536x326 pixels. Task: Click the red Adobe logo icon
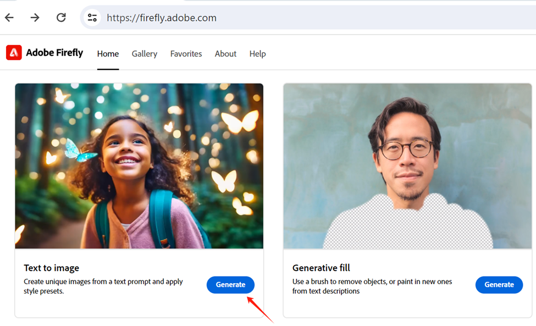click(13, 53)
